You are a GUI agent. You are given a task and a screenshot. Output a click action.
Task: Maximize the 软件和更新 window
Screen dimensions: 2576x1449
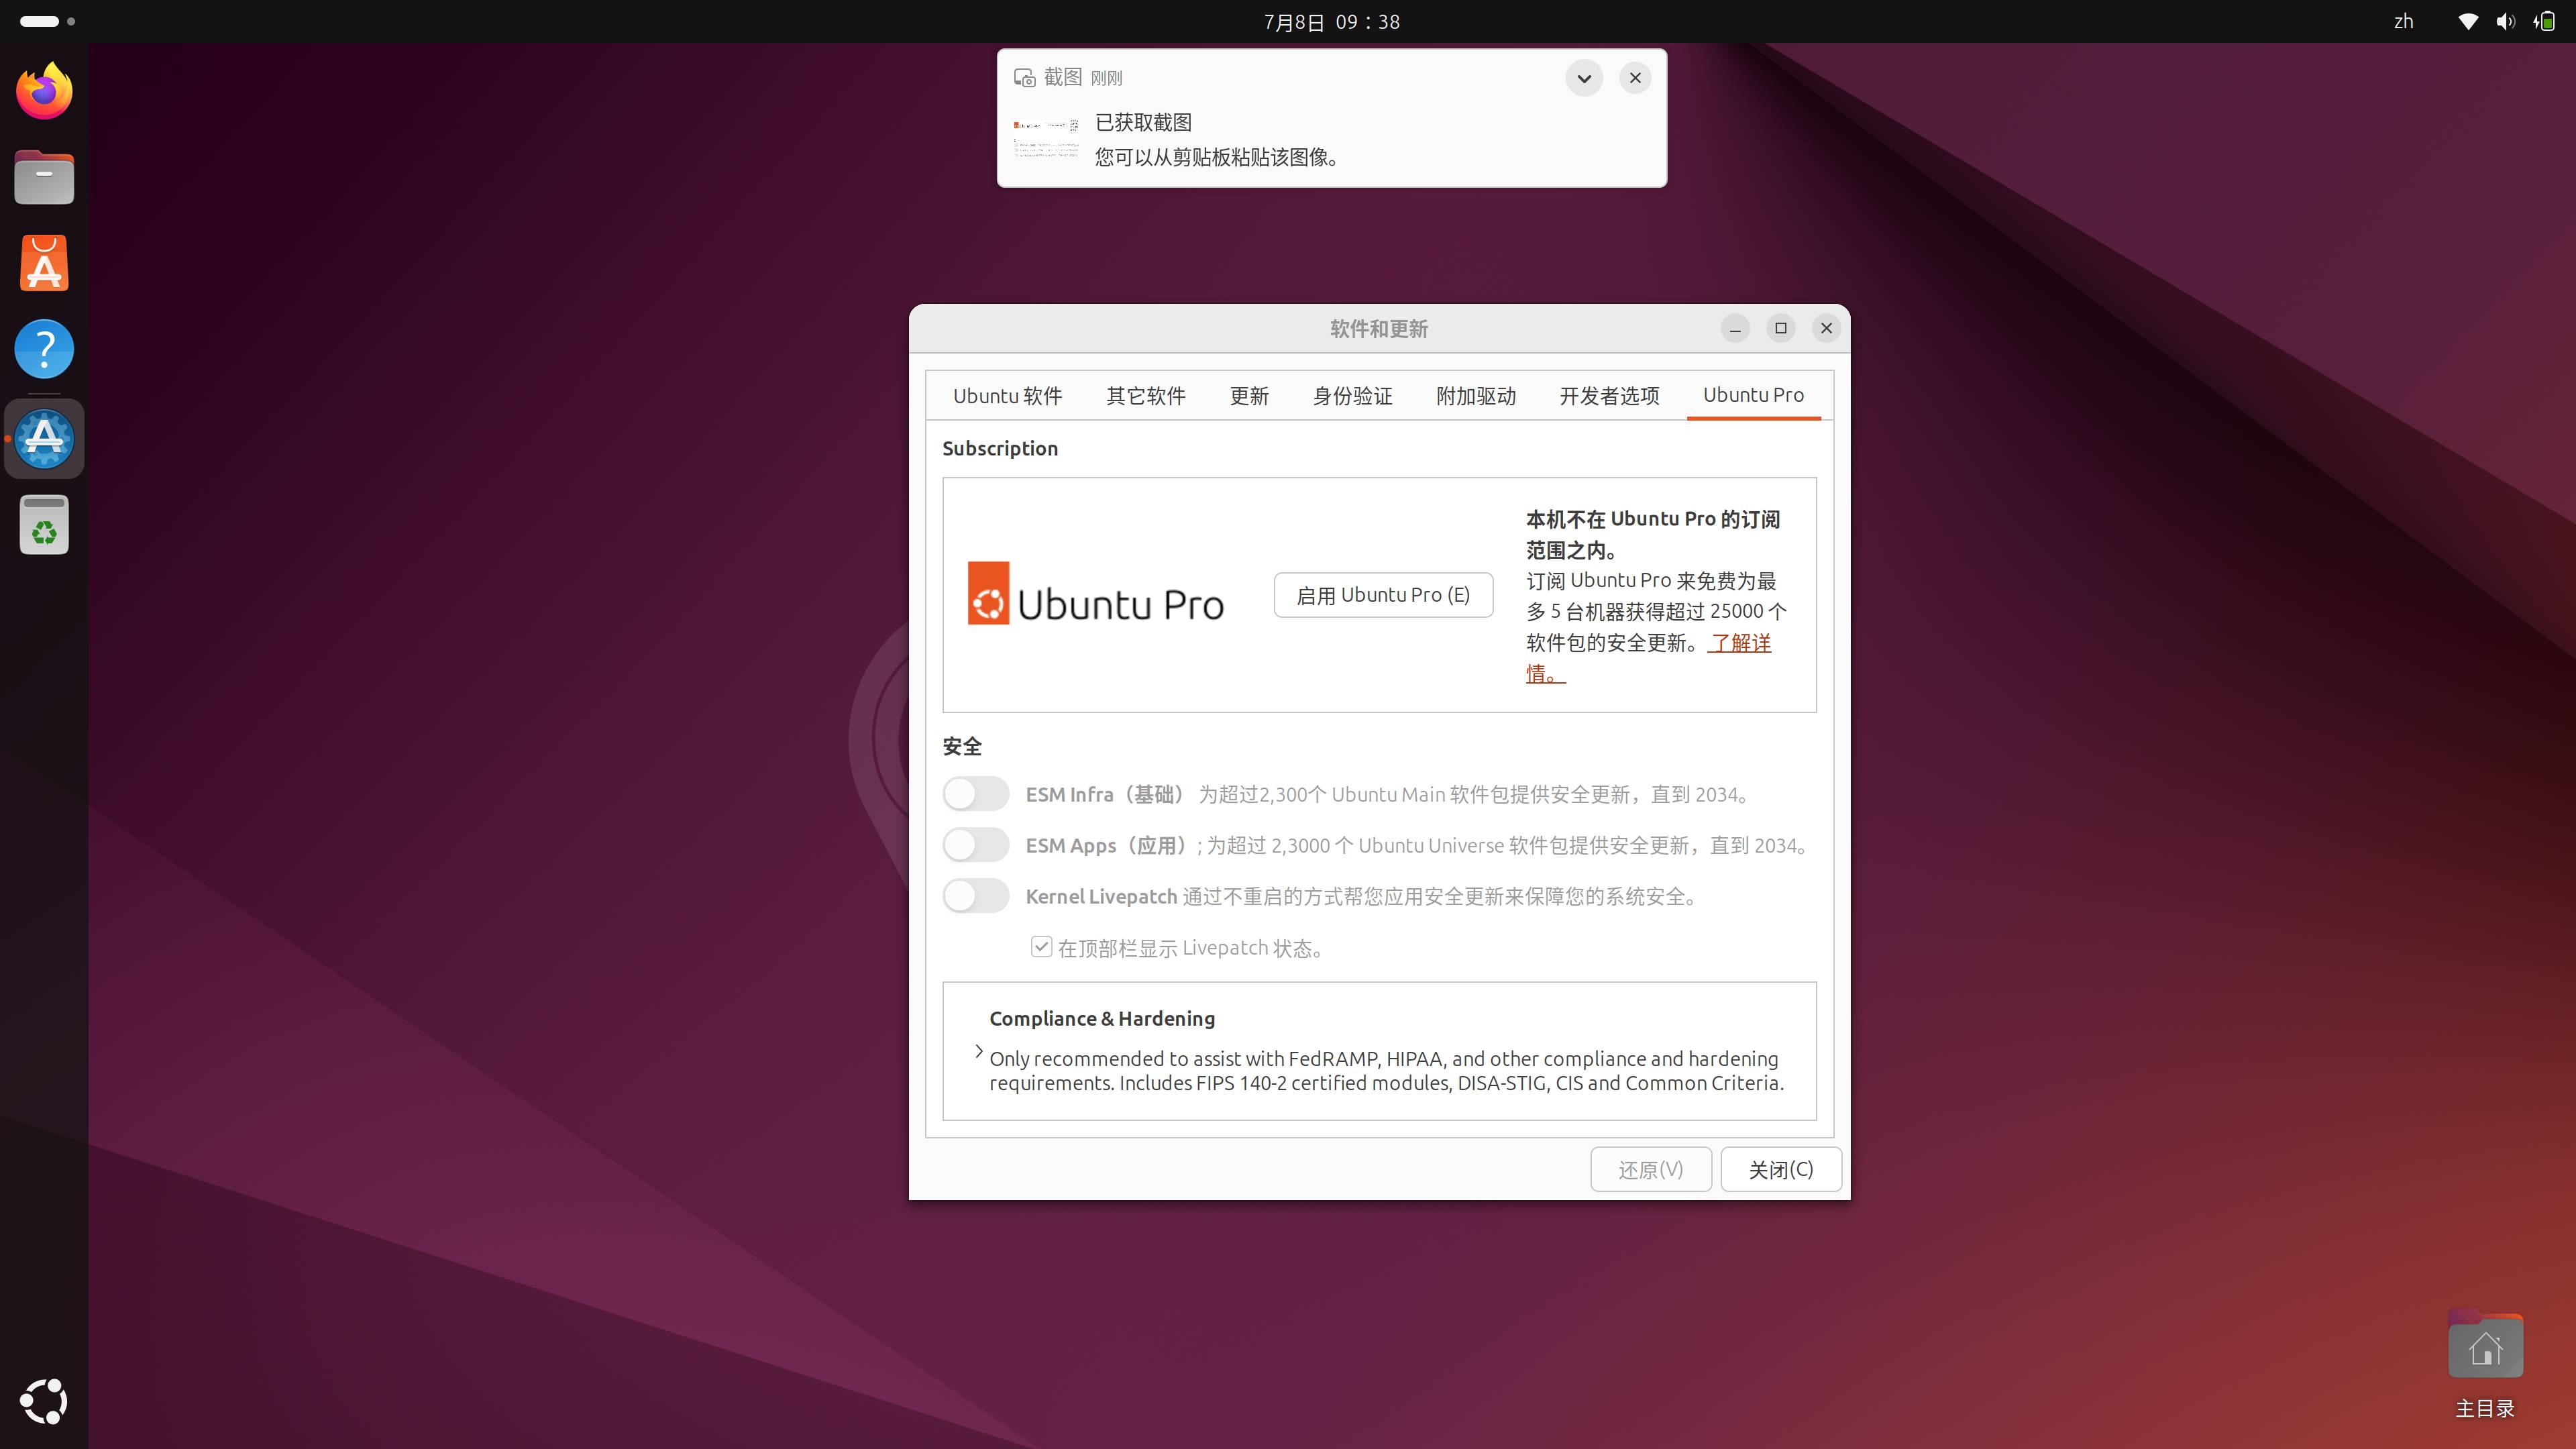coord(1781,328)
